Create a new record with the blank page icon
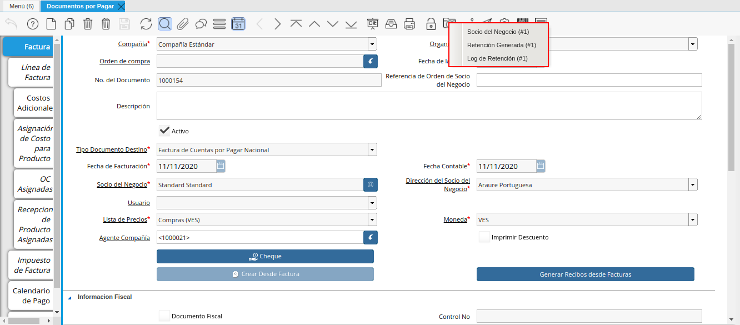This screenshot has height=325, width=740. click(x=51, y=24)
